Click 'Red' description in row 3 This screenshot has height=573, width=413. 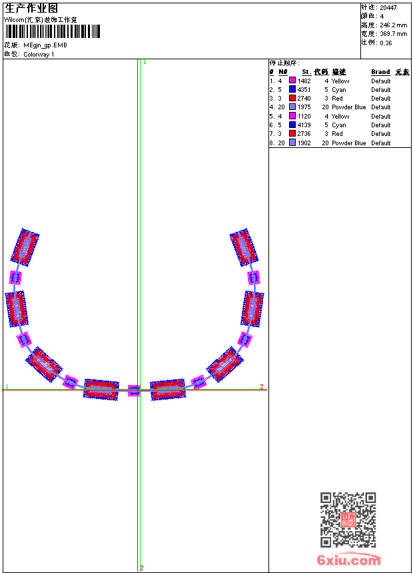tap(337, 99)
